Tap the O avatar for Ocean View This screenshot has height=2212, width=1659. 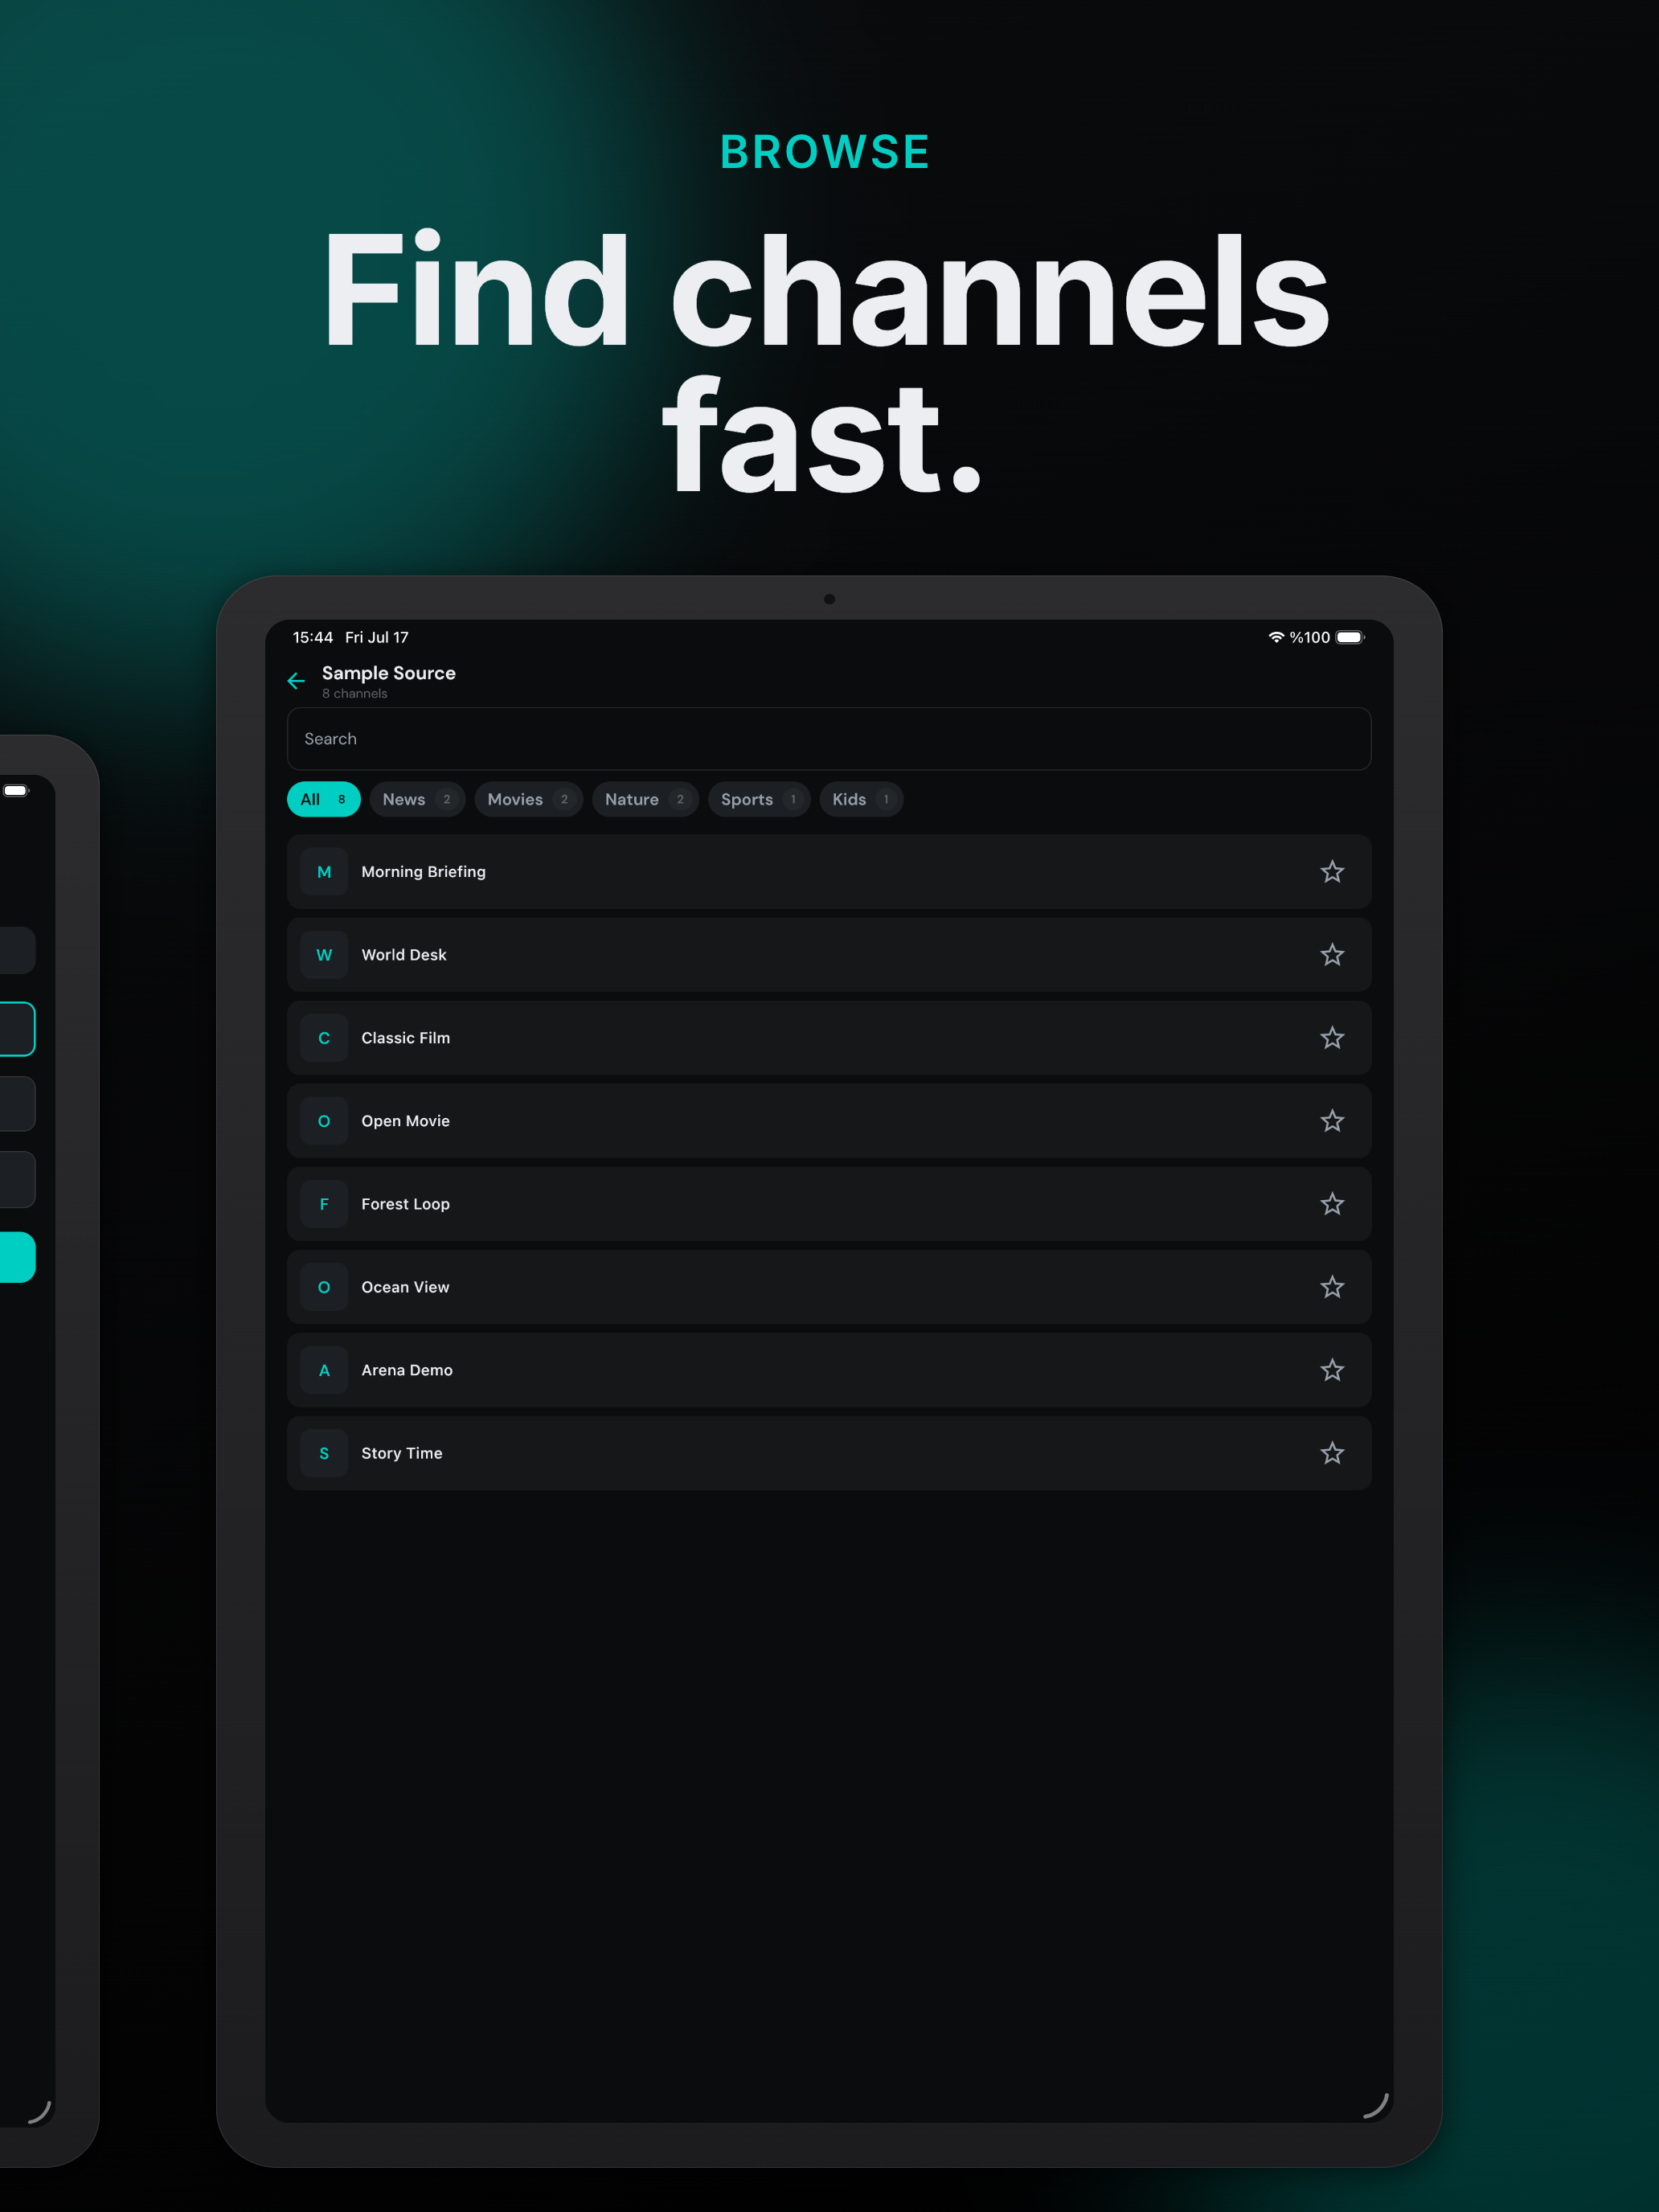click(324, 1287)
